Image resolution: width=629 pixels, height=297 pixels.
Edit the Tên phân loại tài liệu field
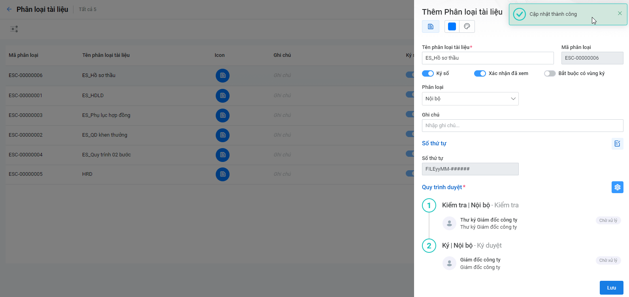[488, 58]
